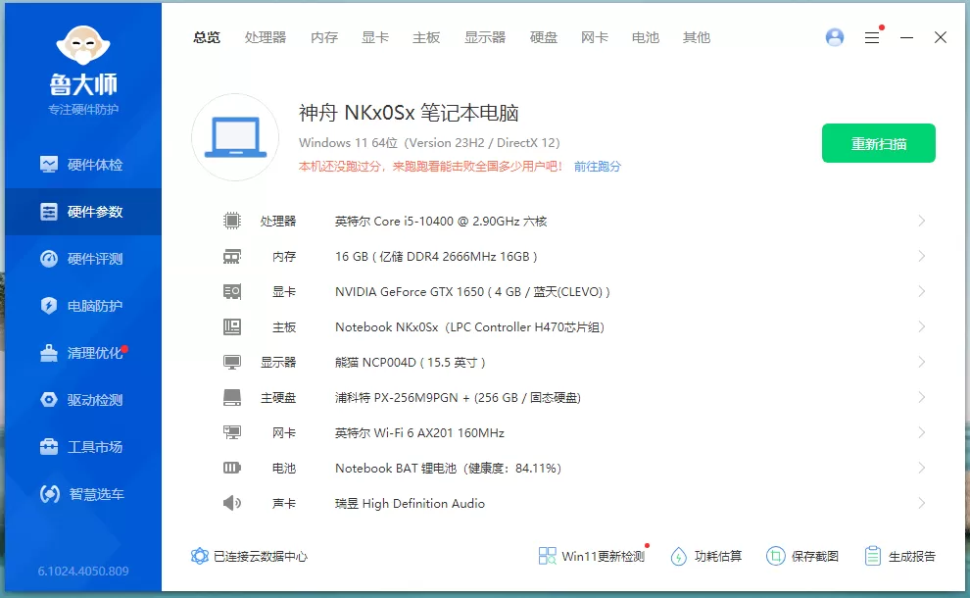Switch to the 硬盘 tab

(x=543, y=37)
